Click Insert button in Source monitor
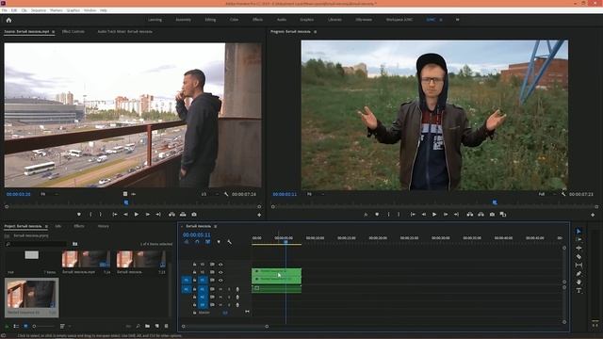 click(x=171, y=215)
